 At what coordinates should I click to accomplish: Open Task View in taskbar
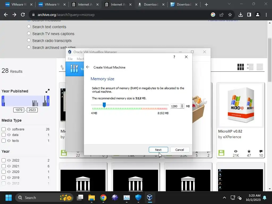pos(80,198)
